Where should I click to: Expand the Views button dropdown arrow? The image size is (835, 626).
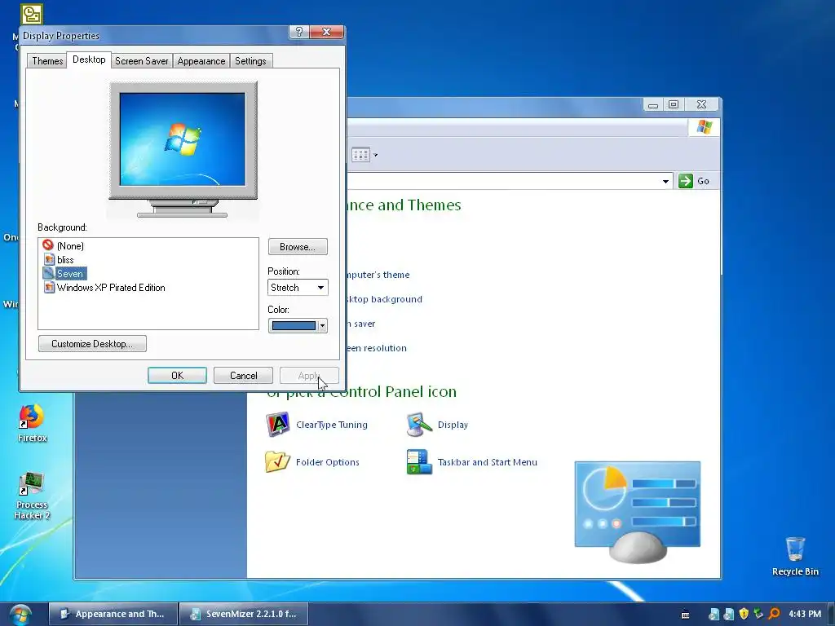[x=375, y=155]
